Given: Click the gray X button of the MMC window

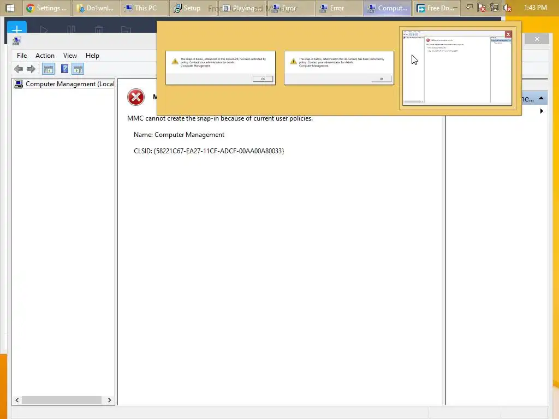Looking at the screenshot, I should pos(537,39).
